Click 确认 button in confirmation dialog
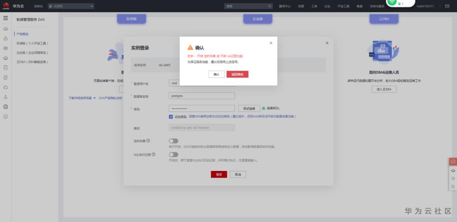Image resolution: width=457 pixels, height=222 pixels. 216,74
